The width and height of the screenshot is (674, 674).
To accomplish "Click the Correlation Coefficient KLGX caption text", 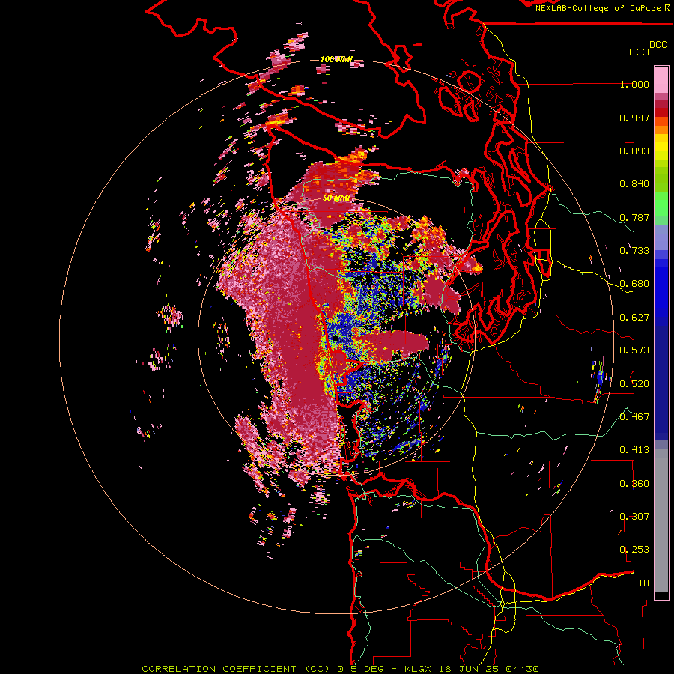I will tap(340, 669).
